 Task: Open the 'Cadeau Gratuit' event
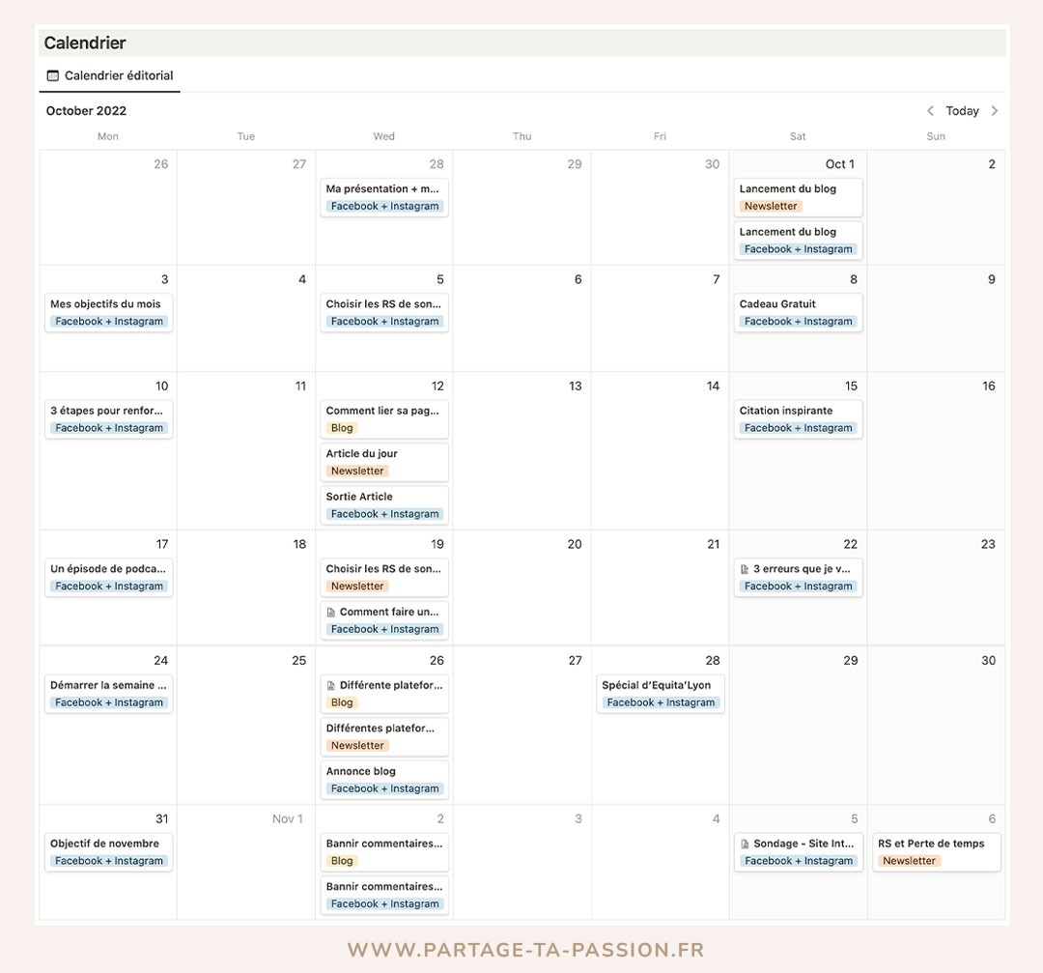click(799, 312)
